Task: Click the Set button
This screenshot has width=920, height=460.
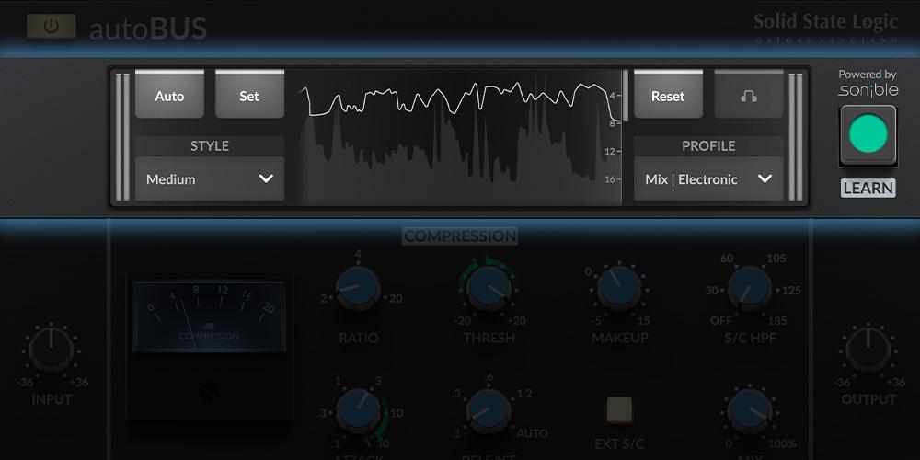Action: click(x=249, y=96)
